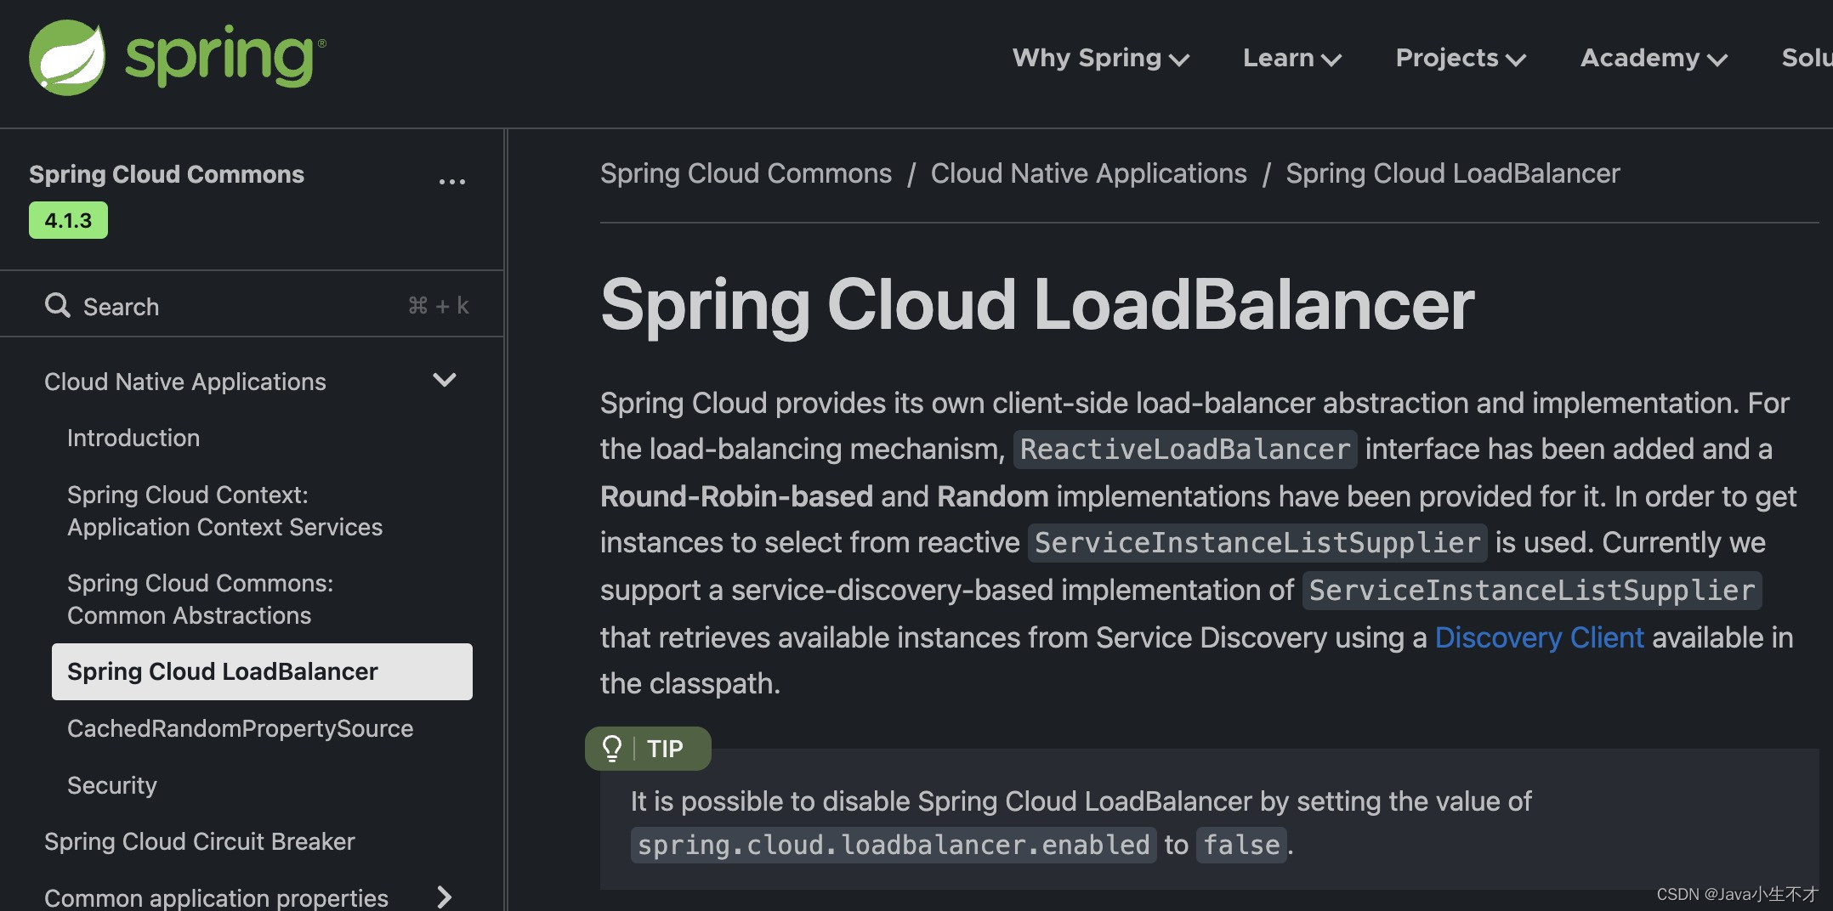Click the TIP lightbulb icon

pos(611,749)
